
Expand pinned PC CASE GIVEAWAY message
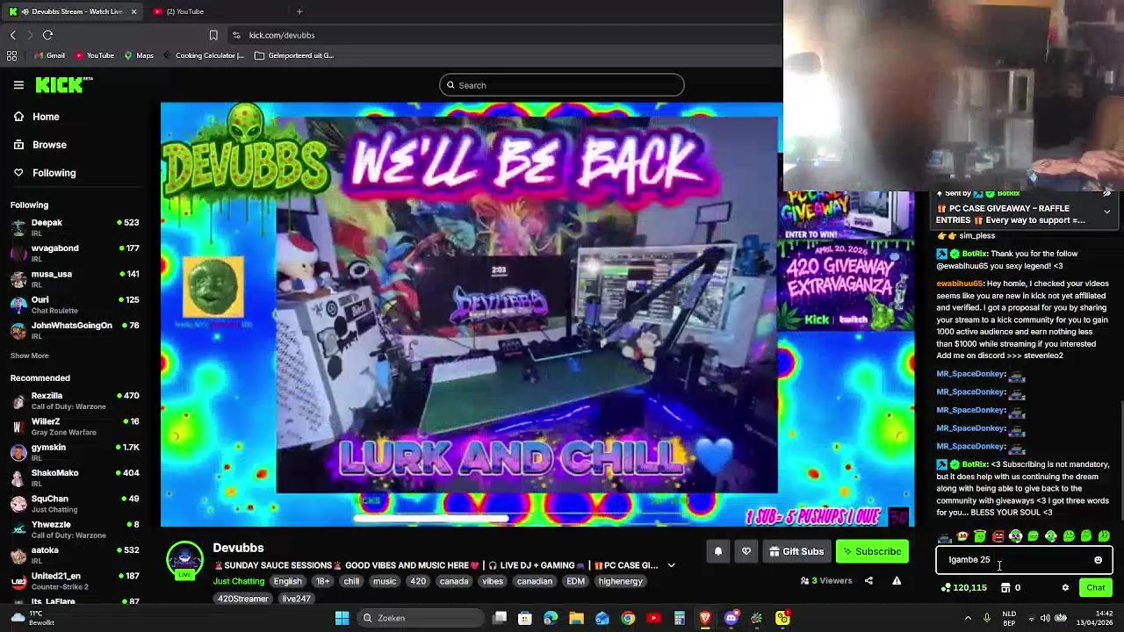(x=1106, y=212)
